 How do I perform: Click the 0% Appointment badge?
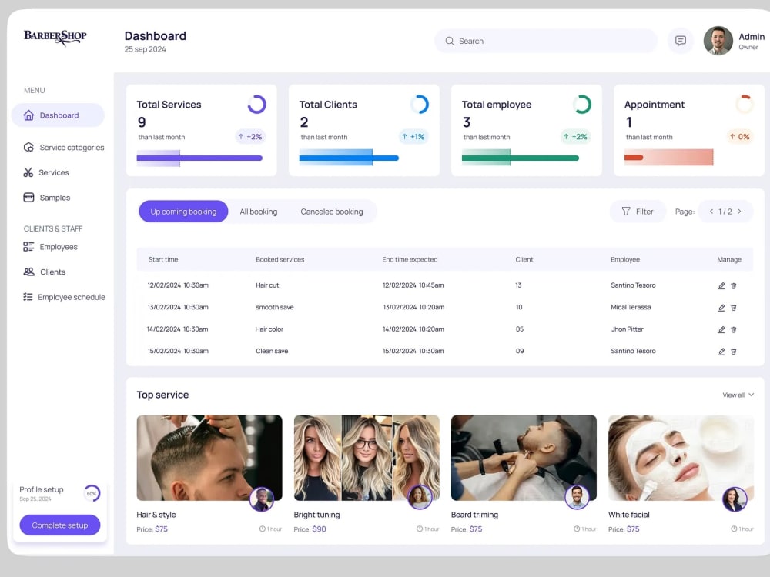(739, 137)
